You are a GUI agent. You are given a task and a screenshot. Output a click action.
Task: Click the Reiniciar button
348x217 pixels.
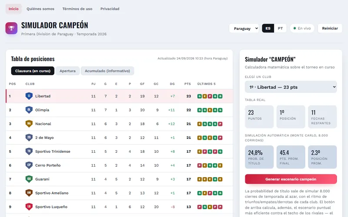tap(330, 28)
